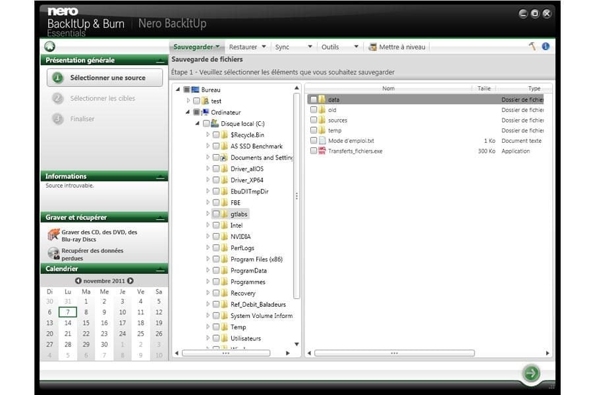Screen dimensions: 593x395
Task: Click the folder tree vertical scrollbar thumb
Action: (296, 196)
